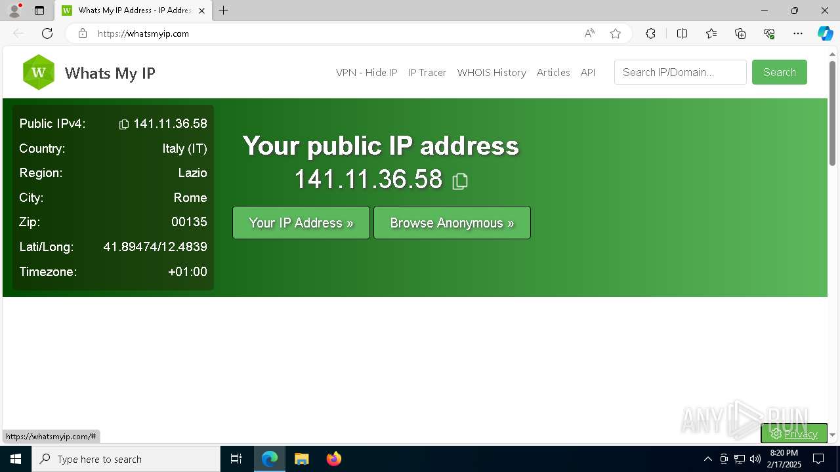Open the Edge profile icon
Image resolution: width=840 pixels, height=472 pixels.
(14, 10)
